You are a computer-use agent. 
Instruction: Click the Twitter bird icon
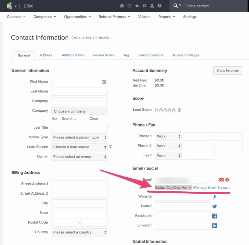(214, 206)
